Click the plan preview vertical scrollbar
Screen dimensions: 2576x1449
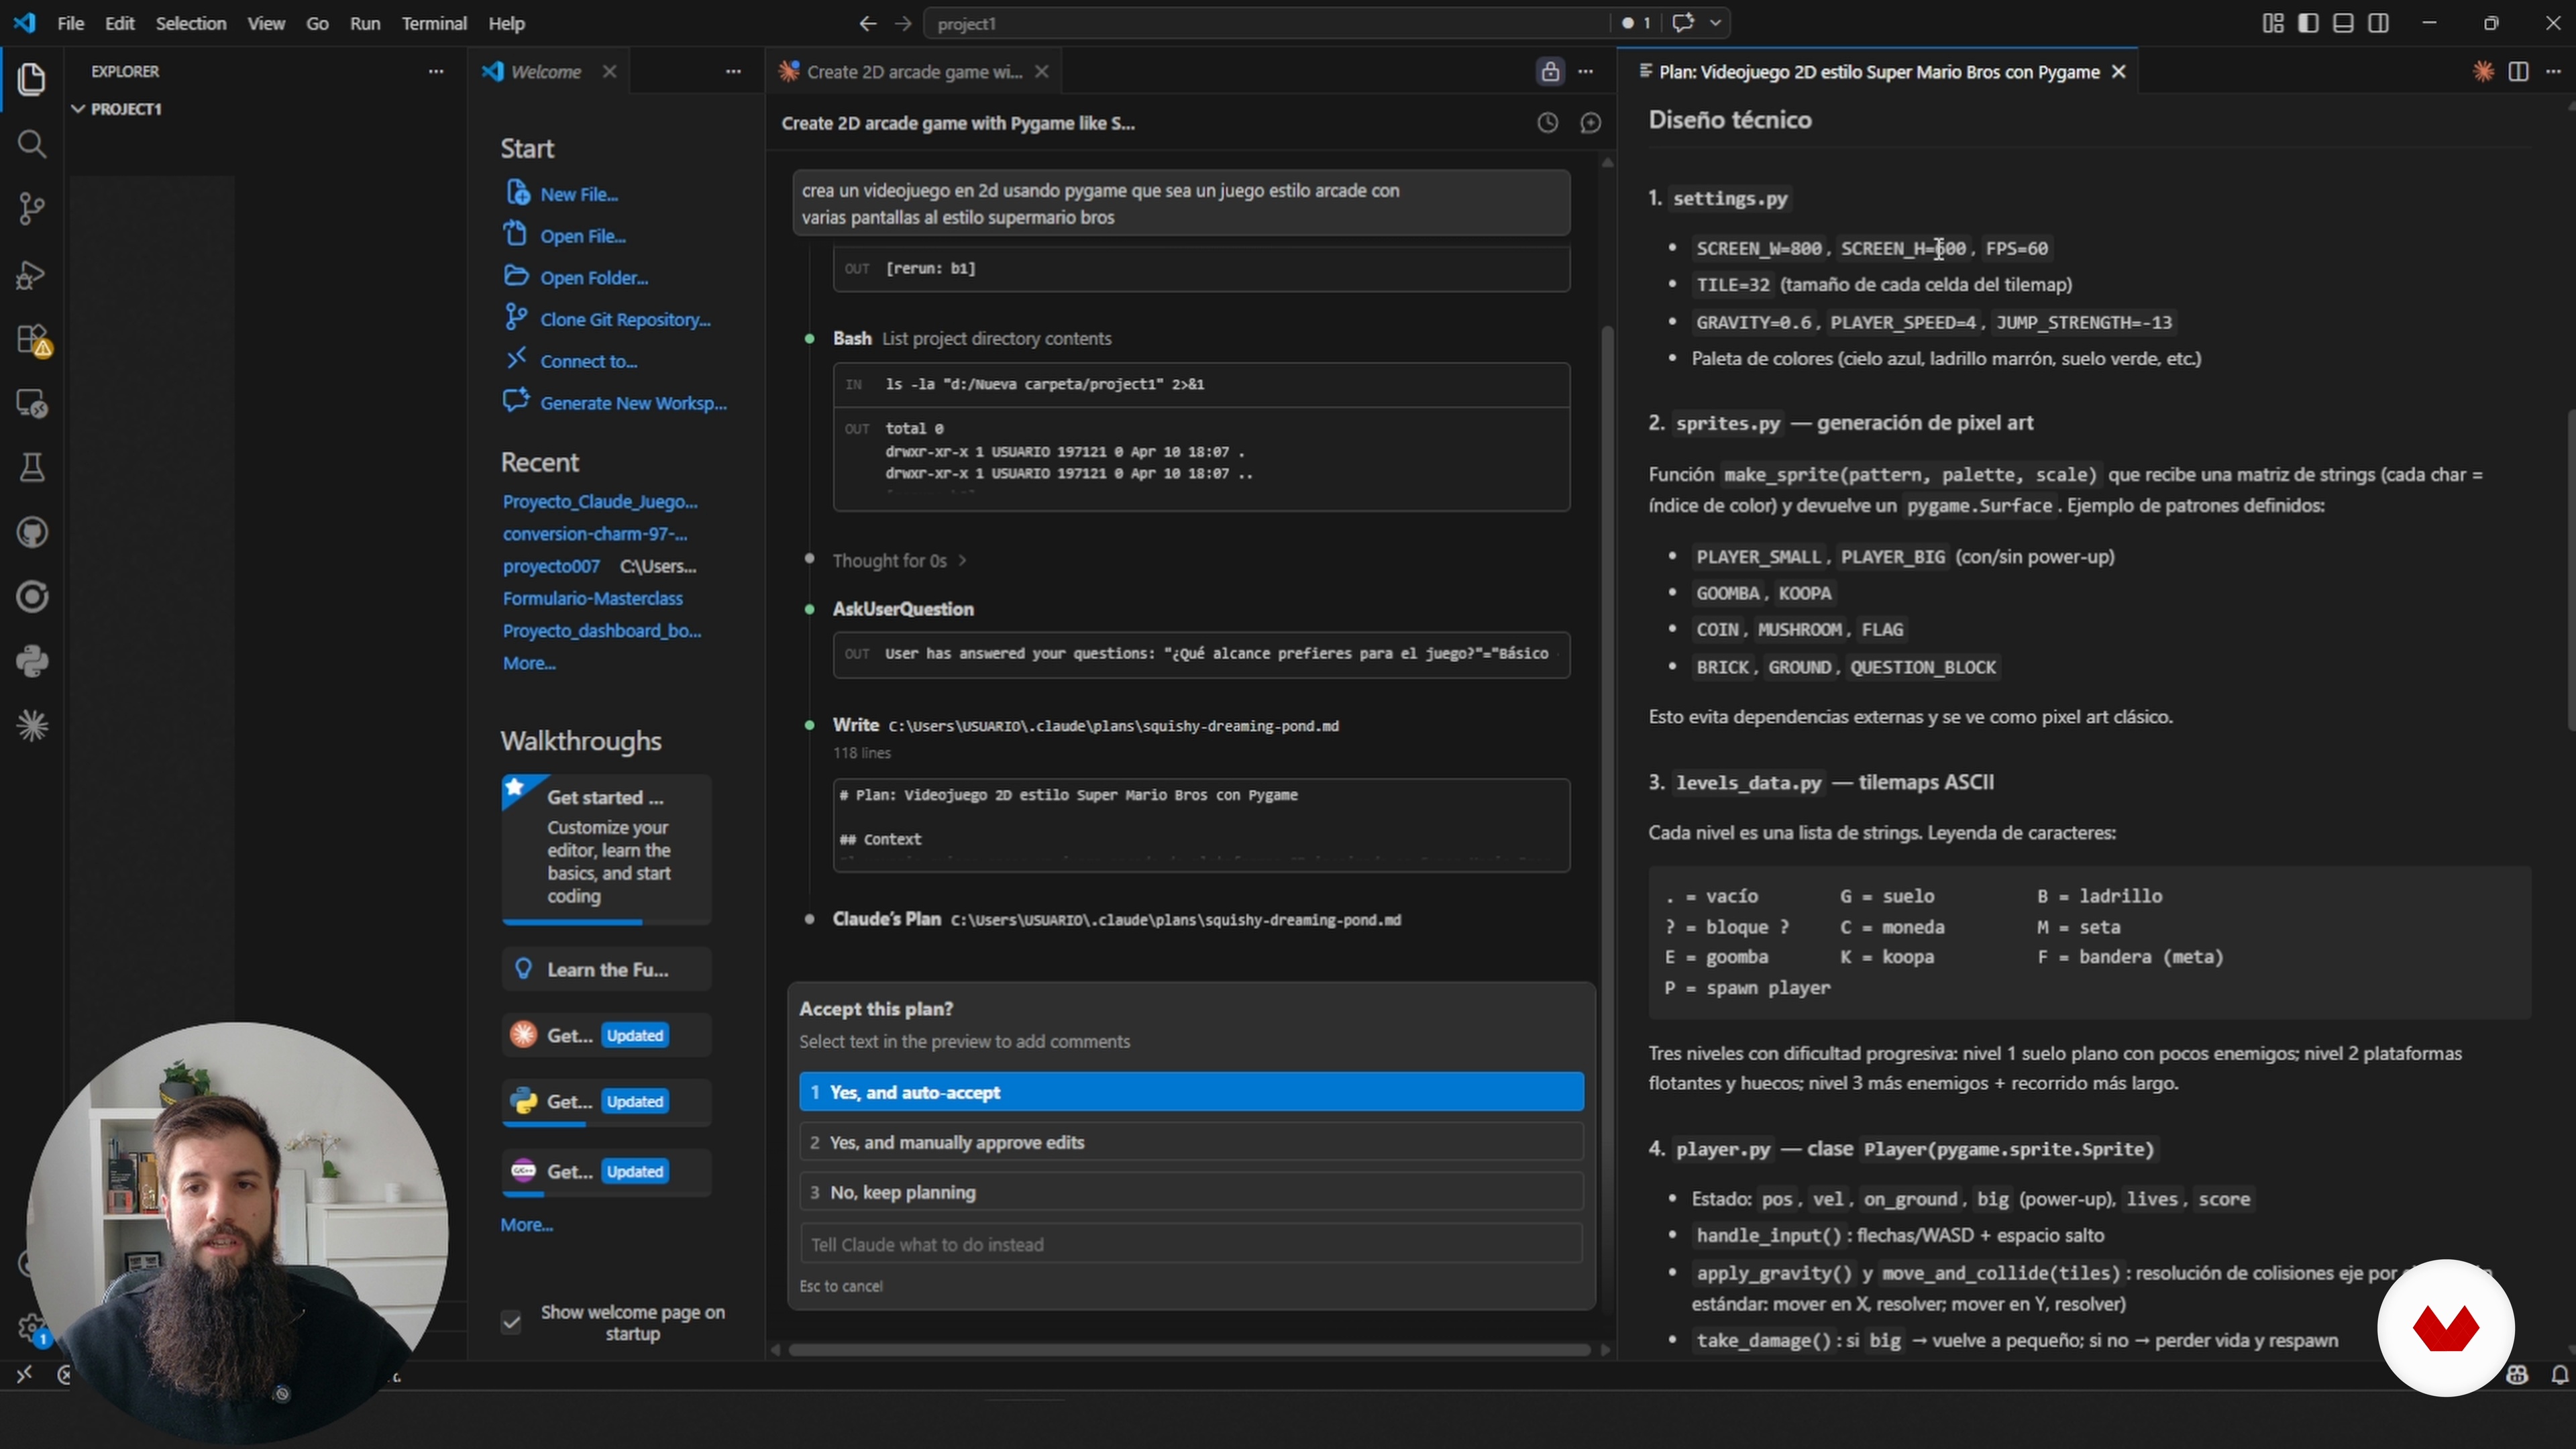coord(2571,570)
